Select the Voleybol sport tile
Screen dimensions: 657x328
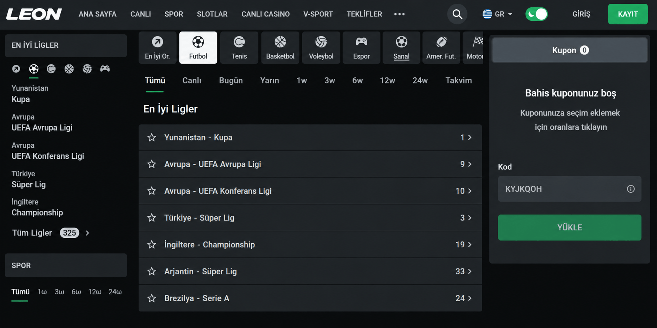click(321, 48)
